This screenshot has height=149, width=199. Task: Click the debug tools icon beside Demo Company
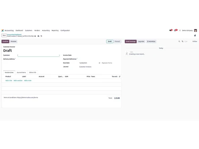point(180,31)
